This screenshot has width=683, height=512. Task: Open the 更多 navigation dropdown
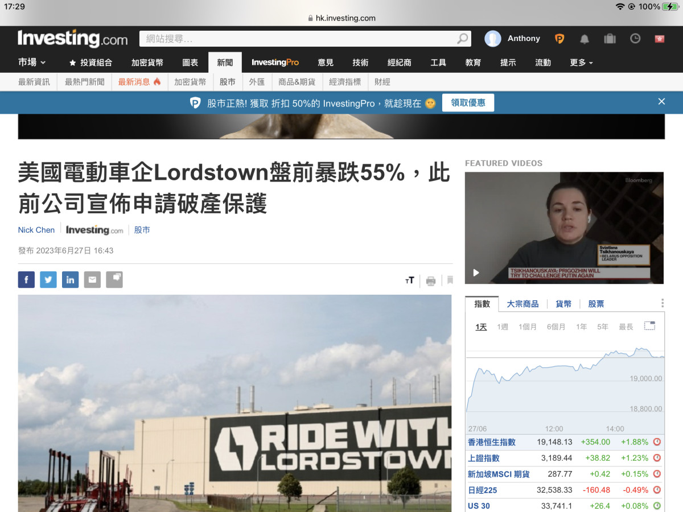point(581,63)
